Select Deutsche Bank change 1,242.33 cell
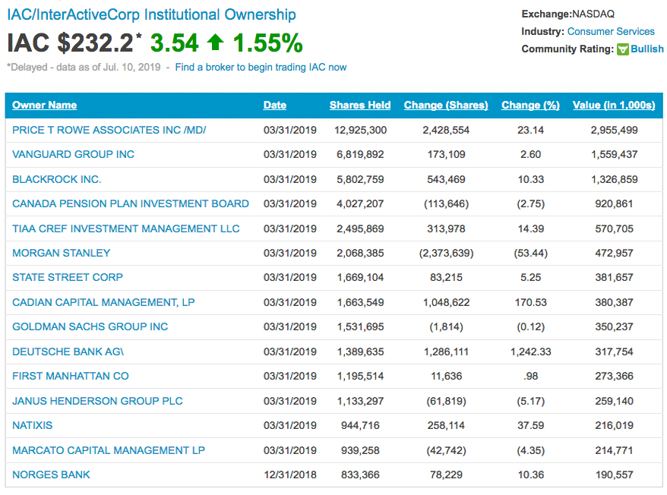The width and height of the screenshot is (667, 495). point(530,352)
